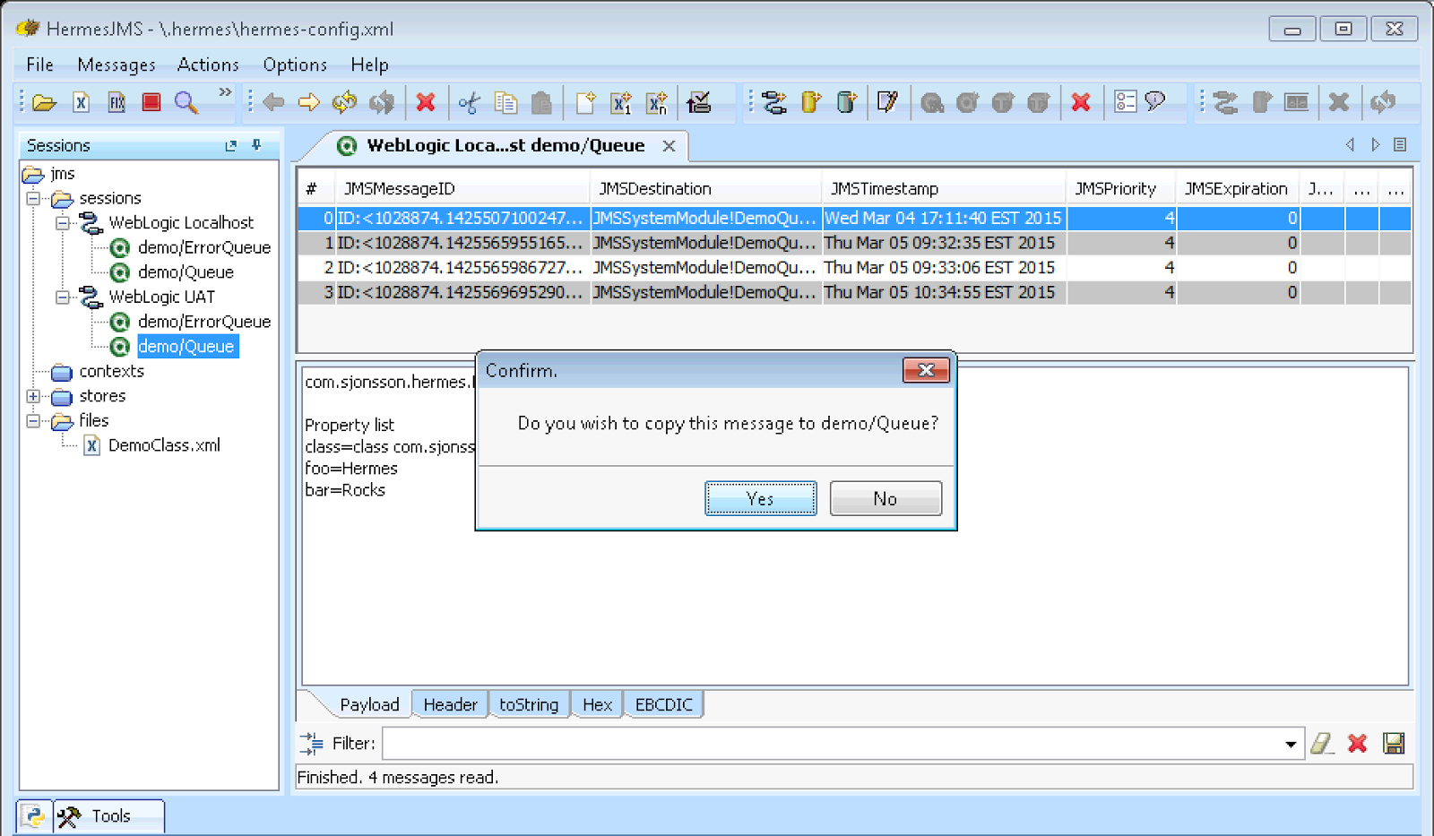Click the colored new session connector icon

774,103
